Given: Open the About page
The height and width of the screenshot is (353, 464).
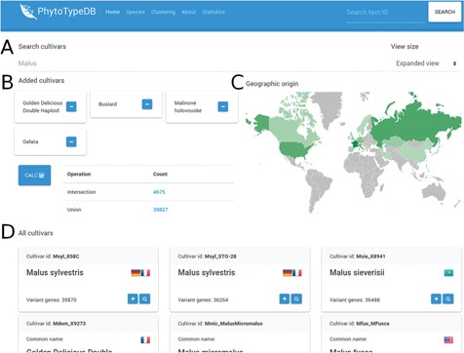Looking at the screenshot, I should (x=189, y=12).
